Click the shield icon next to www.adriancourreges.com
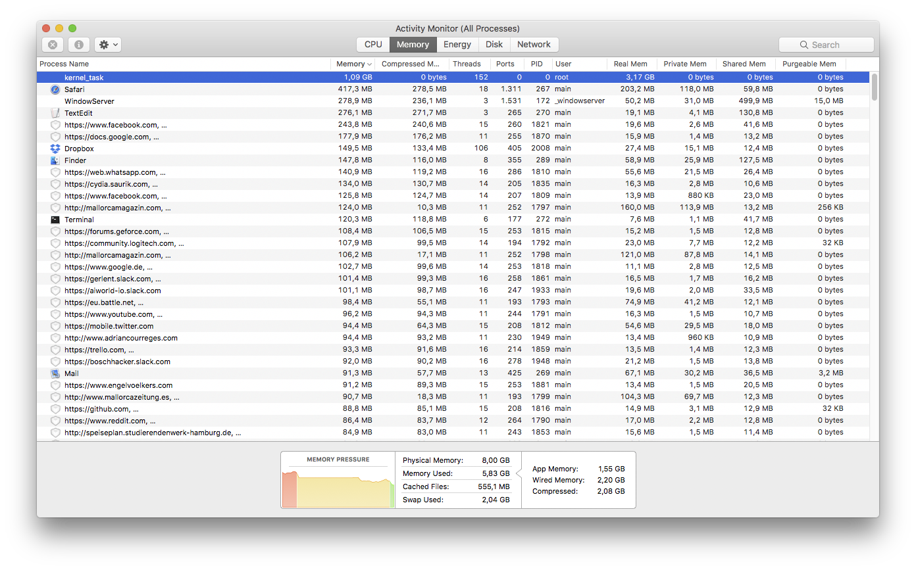Screen dimensions: 916x570 point(55,338)
